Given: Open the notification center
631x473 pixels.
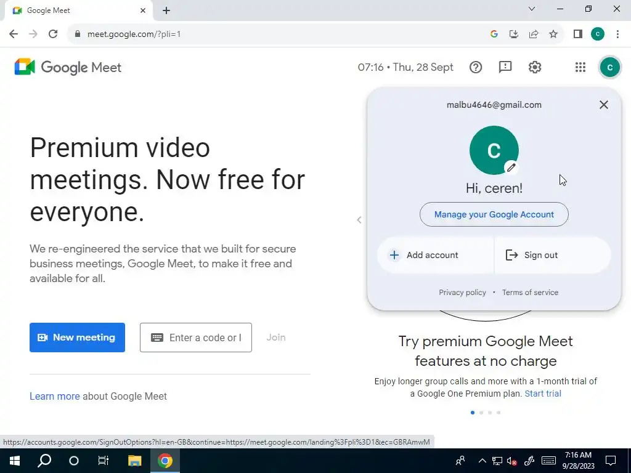Looking at the screenshot, I should pos(611,461).
